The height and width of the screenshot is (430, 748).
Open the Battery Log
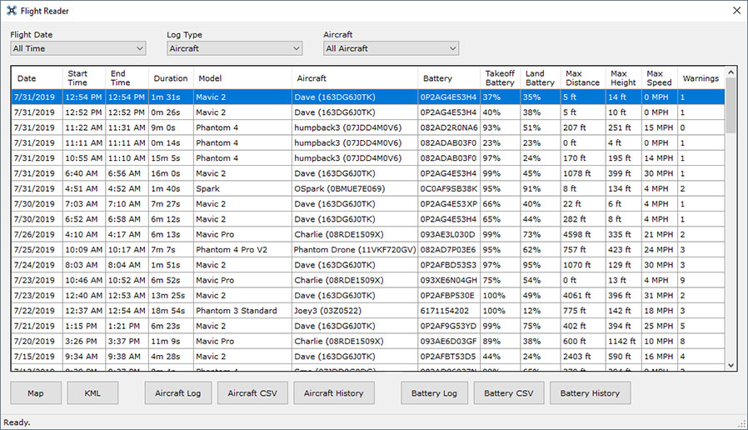pos(434,393)
